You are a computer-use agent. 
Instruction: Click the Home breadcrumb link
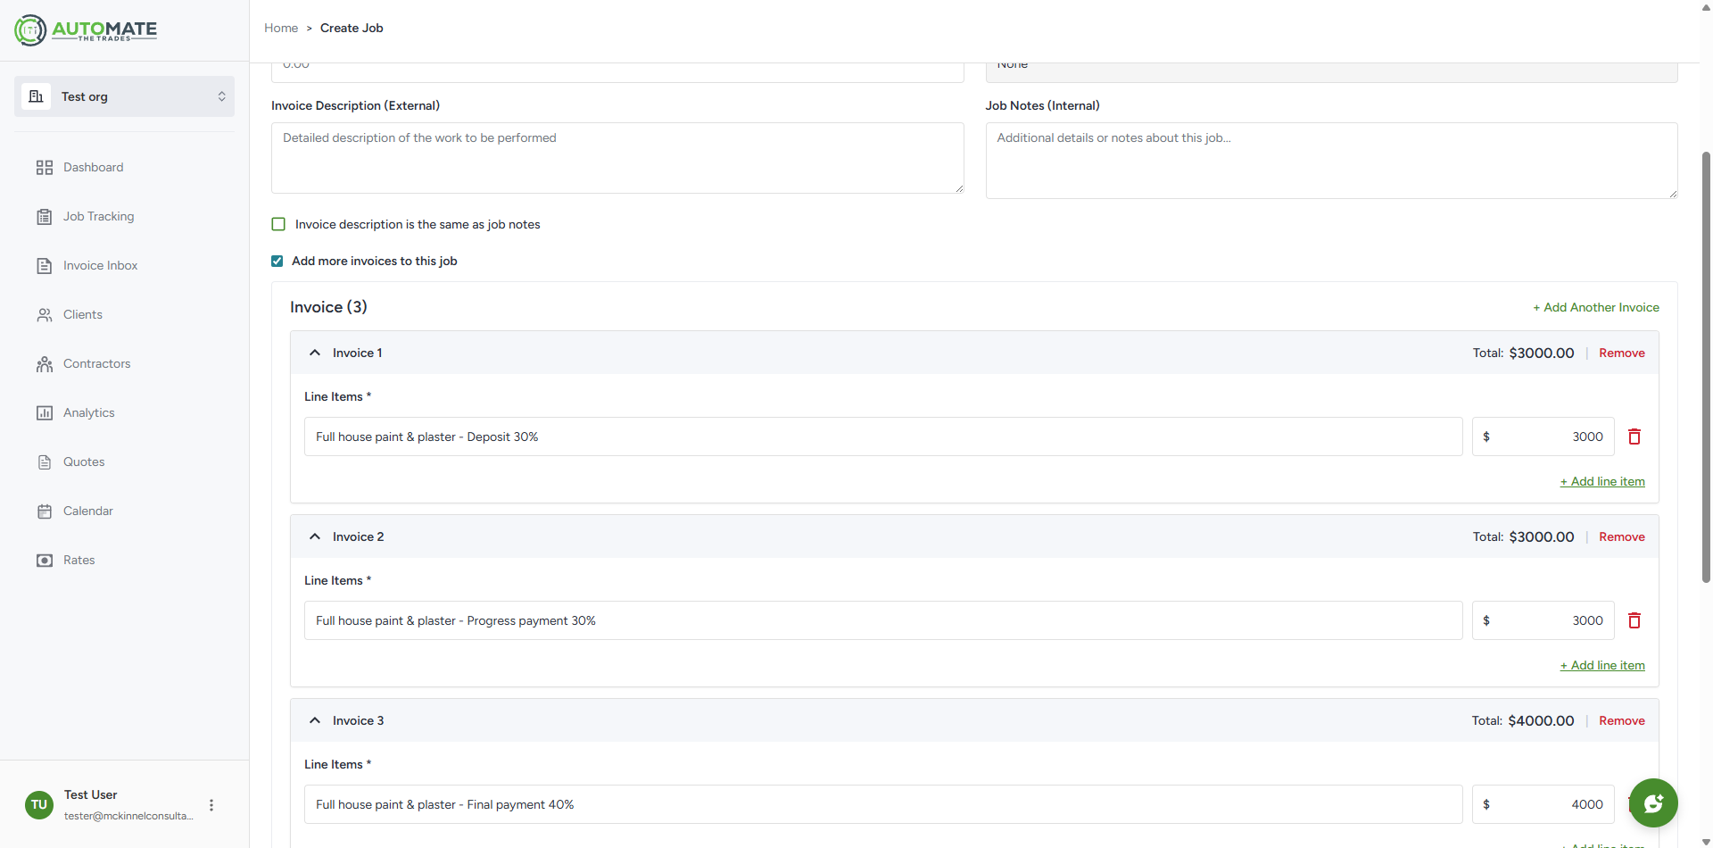coord(281,28)
